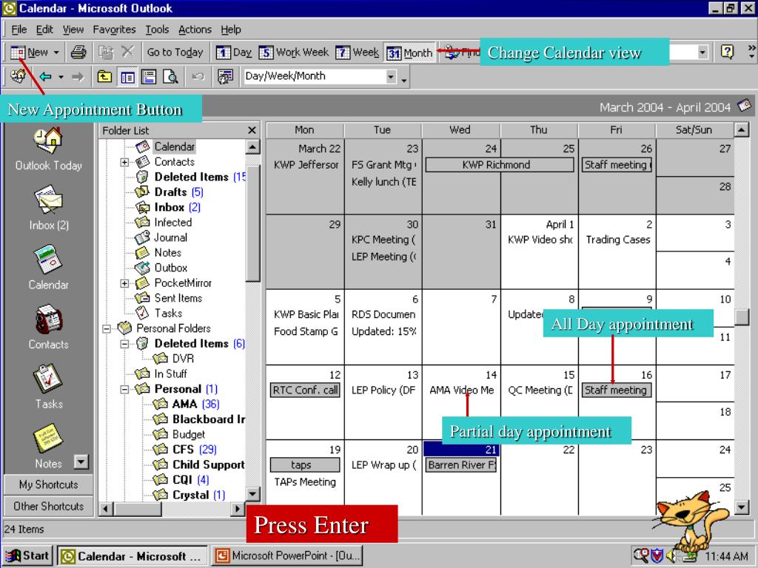Click the Move to Folder icon
758x568 pixels.
pos(106,53)
